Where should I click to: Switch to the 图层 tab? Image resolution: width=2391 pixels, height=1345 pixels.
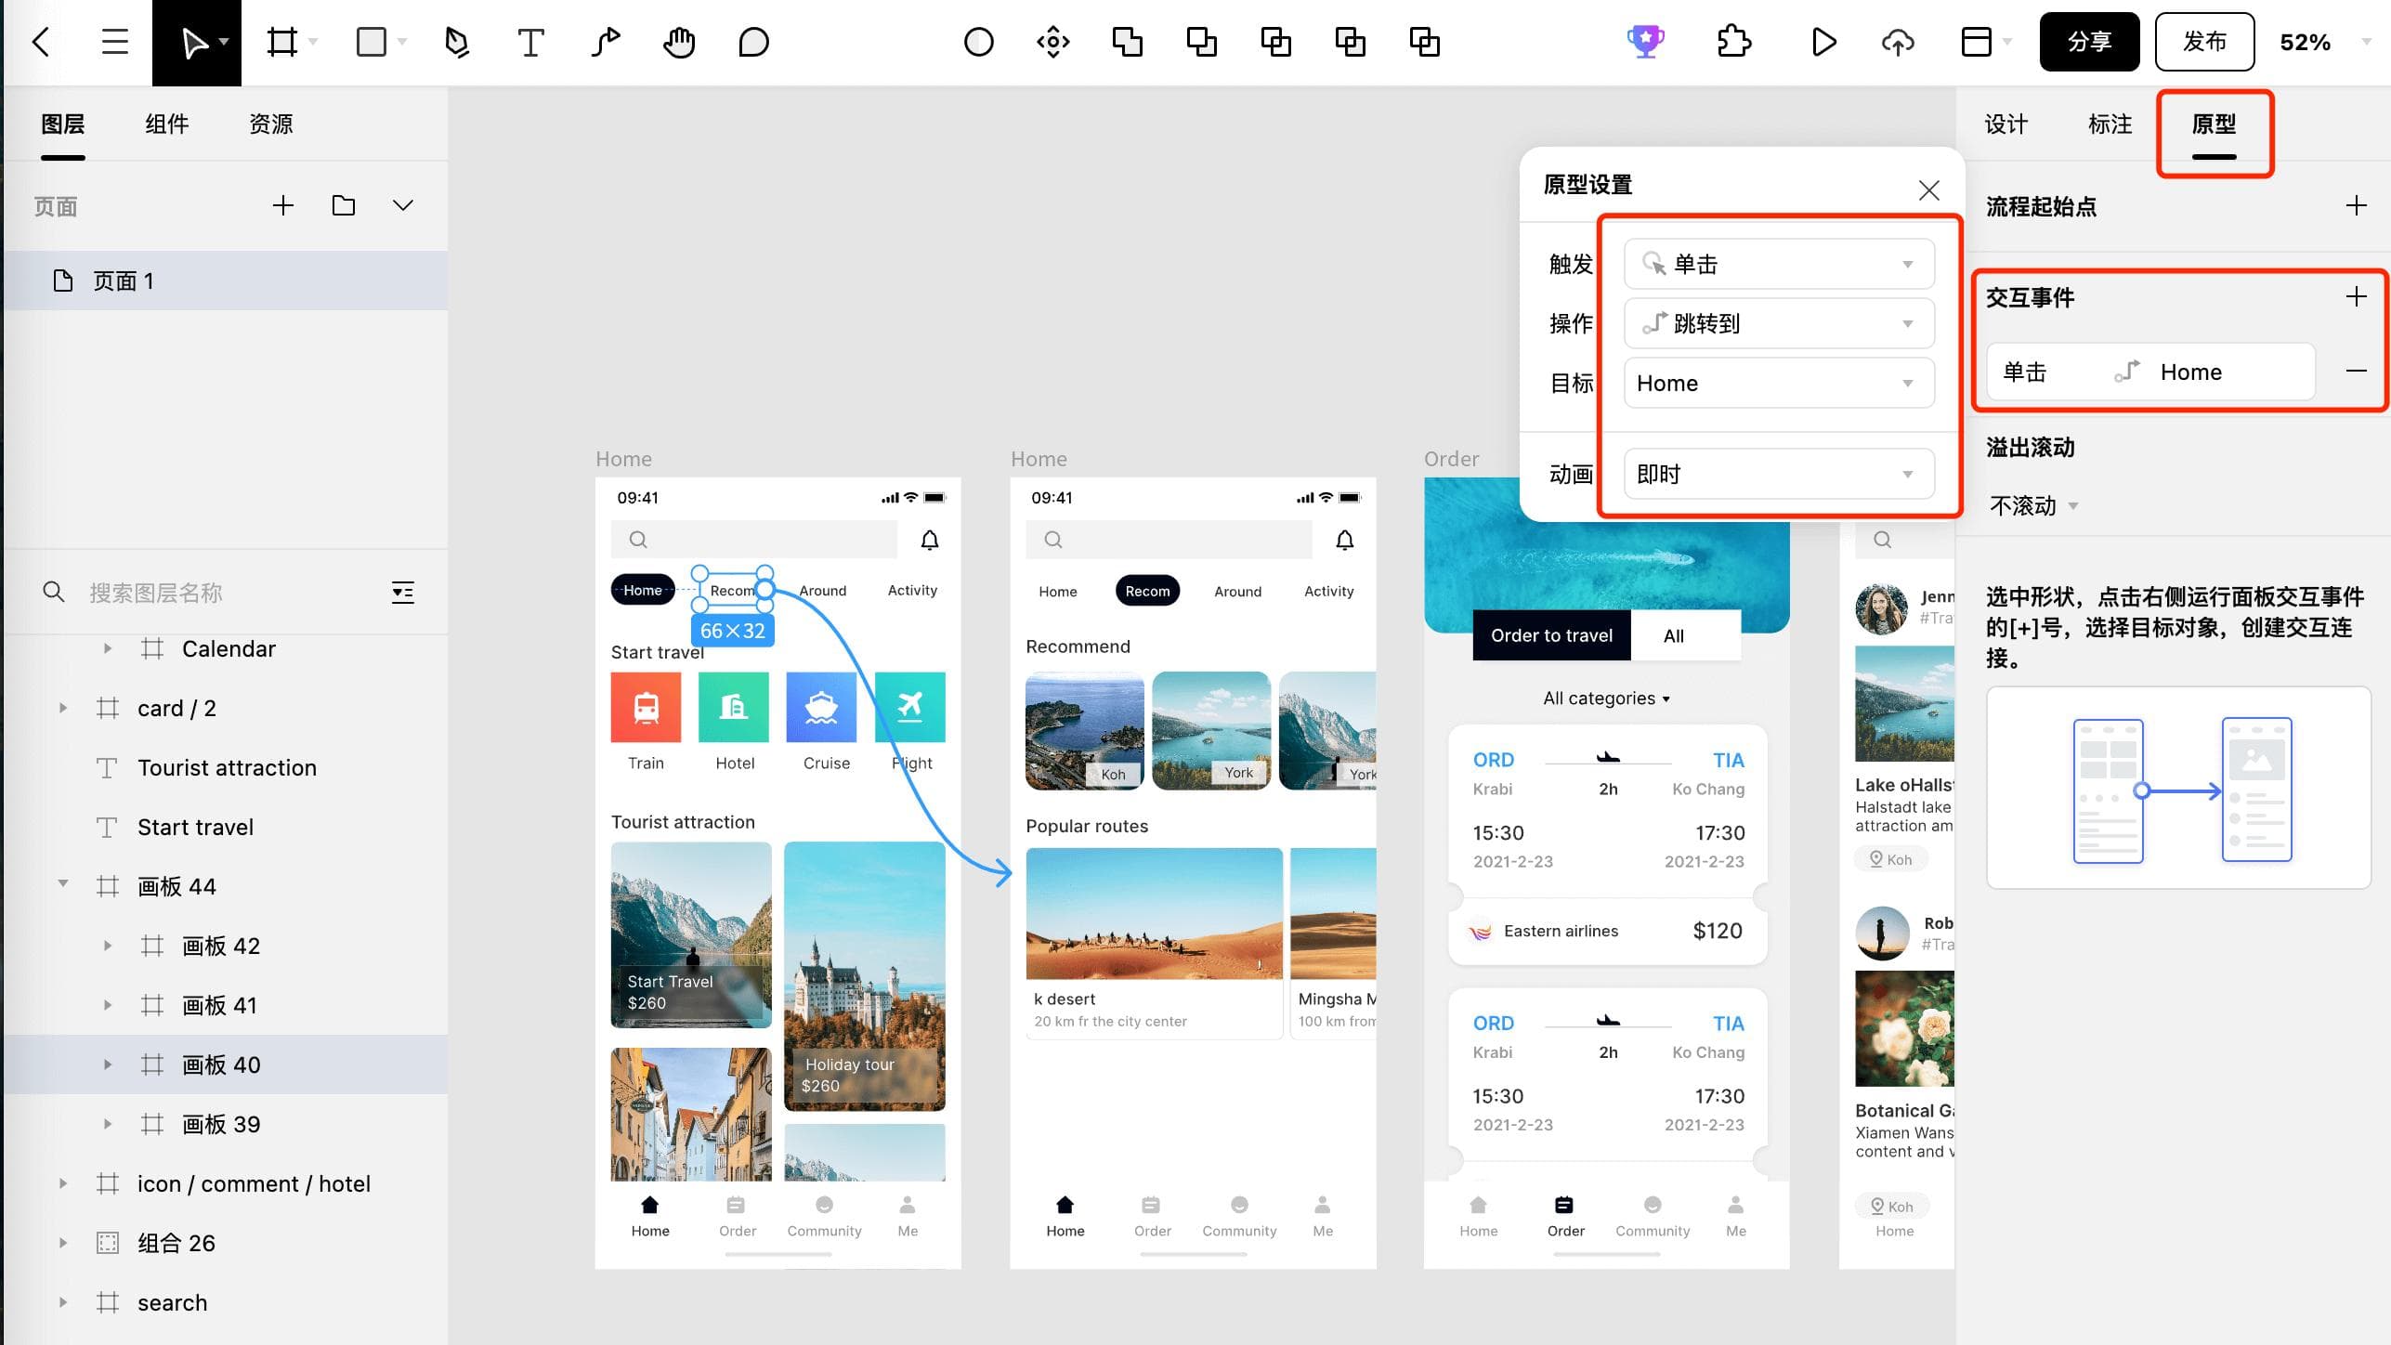pos(63,124)
